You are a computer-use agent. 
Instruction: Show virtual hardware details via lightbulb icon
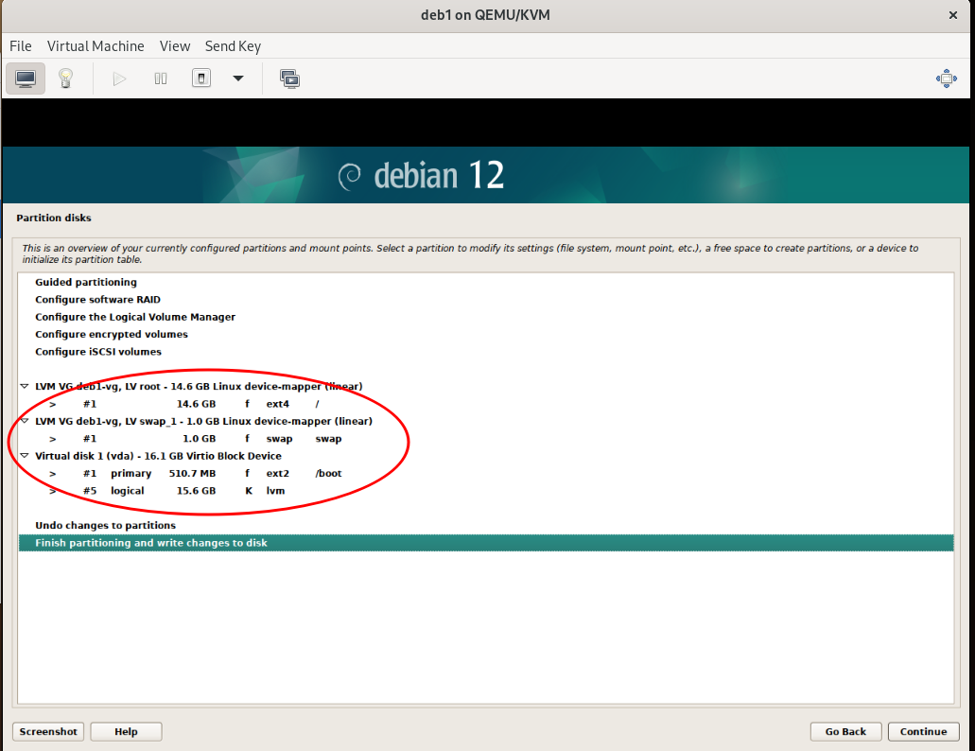pyautogui.click(x=65, y=79)
